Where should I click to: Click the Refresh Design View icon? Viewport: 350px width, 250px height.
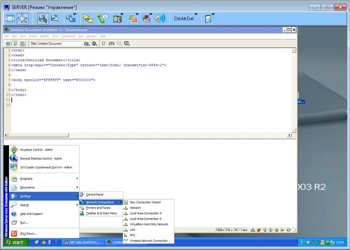tap(103, 44)
